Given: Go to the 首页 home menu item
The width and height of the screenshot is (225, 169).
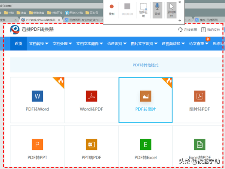Looking at the screenshot, I should (18, 43).
